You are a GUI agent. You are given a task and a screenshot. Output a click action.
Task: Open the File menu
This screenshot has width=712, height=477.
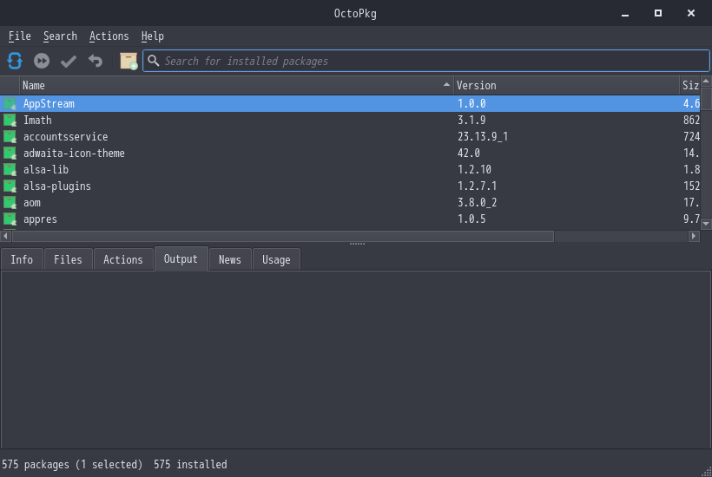click(19, 36)
